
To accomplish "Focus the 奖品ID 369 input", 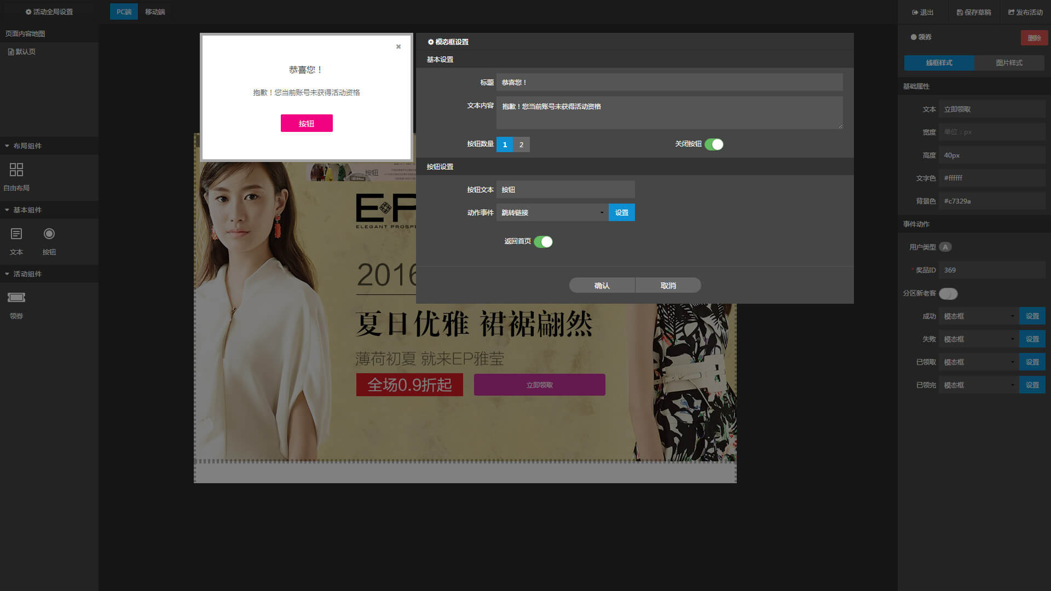I will (x=992, y=270).
